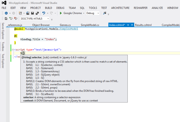
Task: Open the WINDOW menu
Action: (173, 8)
